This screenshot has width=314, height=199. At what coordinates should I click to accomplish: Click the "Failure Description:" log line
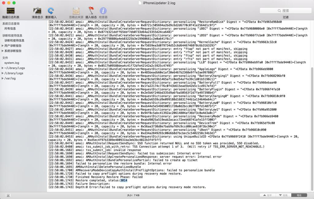[79, 184]
